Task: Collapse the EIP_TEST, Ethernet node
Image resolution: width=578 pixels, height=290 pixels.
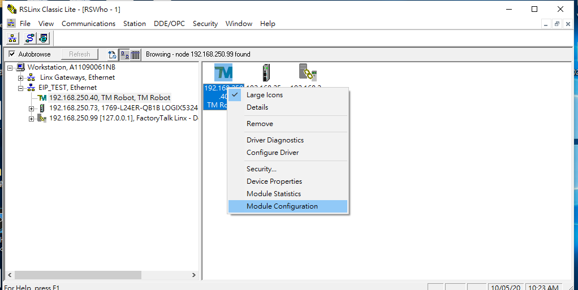Action: tap(20, 88)
